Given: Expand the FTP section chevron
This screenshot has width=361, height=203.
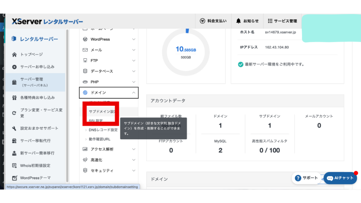Looking at the screenshot, I should pyautogui.click(x=134, y=61).
